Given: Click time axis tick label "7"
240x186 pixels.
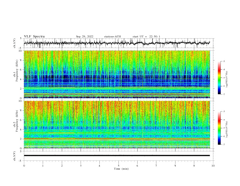Looking at the screenshot, I should (x=156, y=166).
